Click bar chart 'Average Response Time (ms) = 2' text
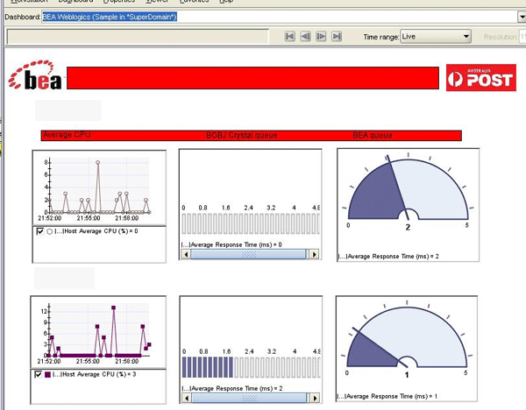Viewport: 526px width, 410px height. point(232,389)
